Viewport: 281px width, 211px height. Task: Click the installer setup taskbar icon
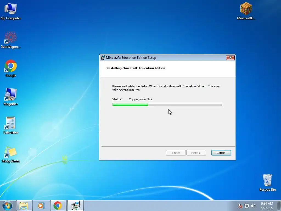75,206
